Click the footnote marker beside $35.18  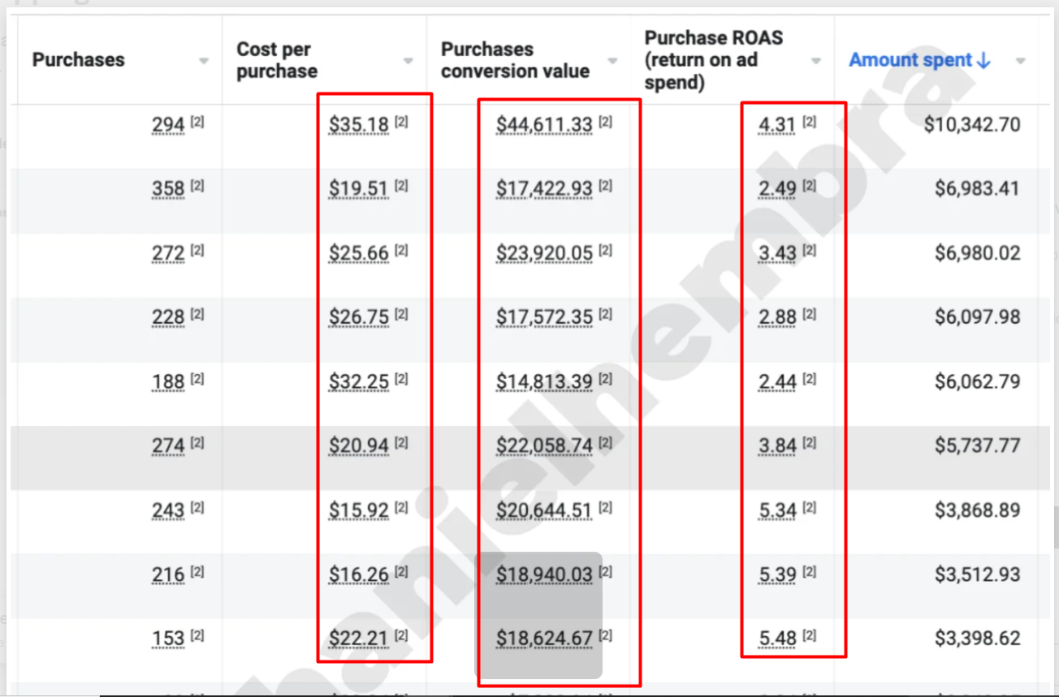(401, 123)
